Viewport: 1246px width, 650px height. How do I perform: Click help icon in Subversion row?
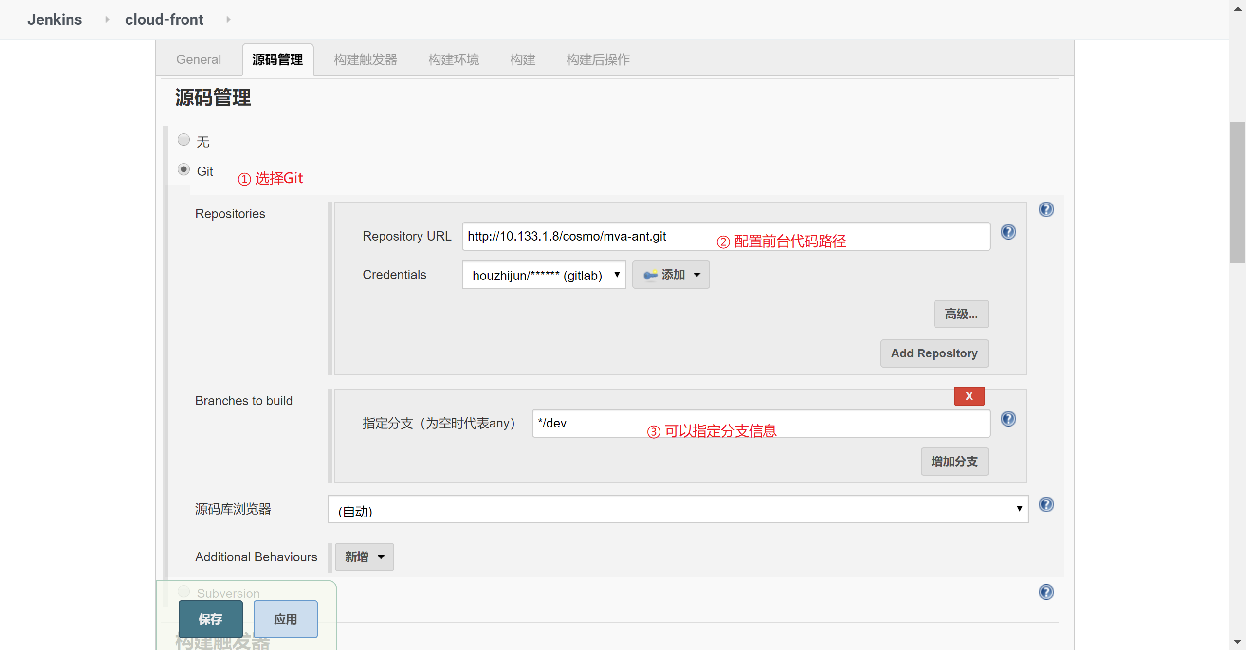pyautogui.click(x=1046, y=592)
